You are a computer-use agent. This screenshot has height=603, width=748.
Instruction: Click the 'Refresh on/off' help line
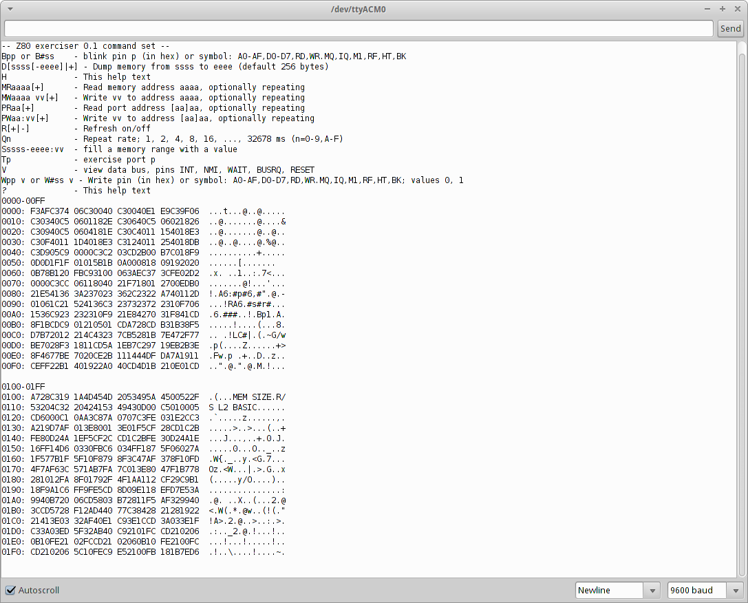[x=116, y=129]
